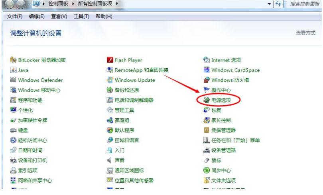Click the refresh button beside address bar
The width and height of the screenshot is (323, 195).
click(278, 4)
